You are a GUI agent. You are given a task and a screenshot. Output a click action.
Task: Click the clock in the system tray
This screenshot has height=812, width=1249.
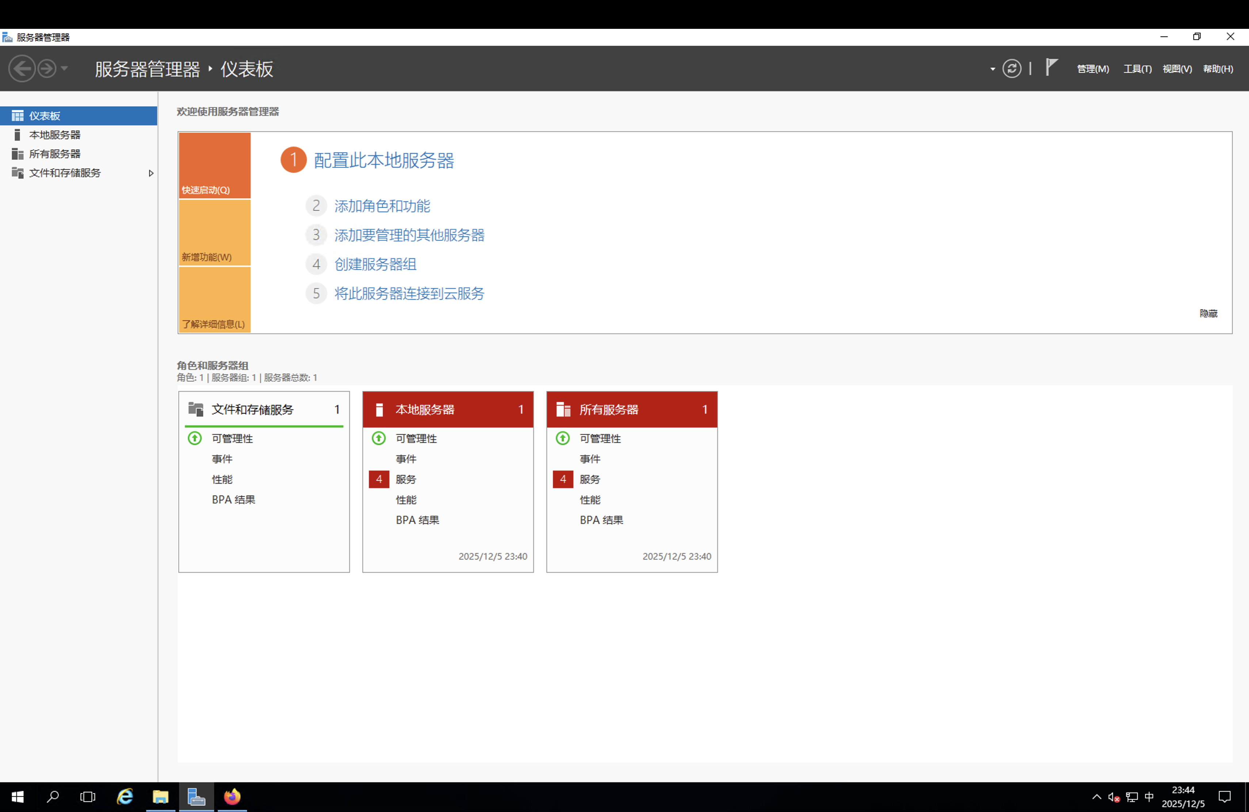click(x=1183, y=797)
